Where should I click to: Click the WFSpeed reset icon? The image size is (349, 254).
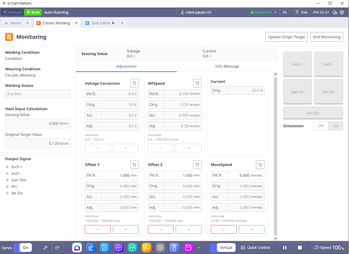coord(197,83)
